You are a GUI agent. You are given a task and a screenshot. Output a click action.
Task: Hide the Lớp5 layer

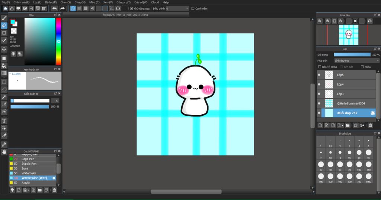[319, 75]
